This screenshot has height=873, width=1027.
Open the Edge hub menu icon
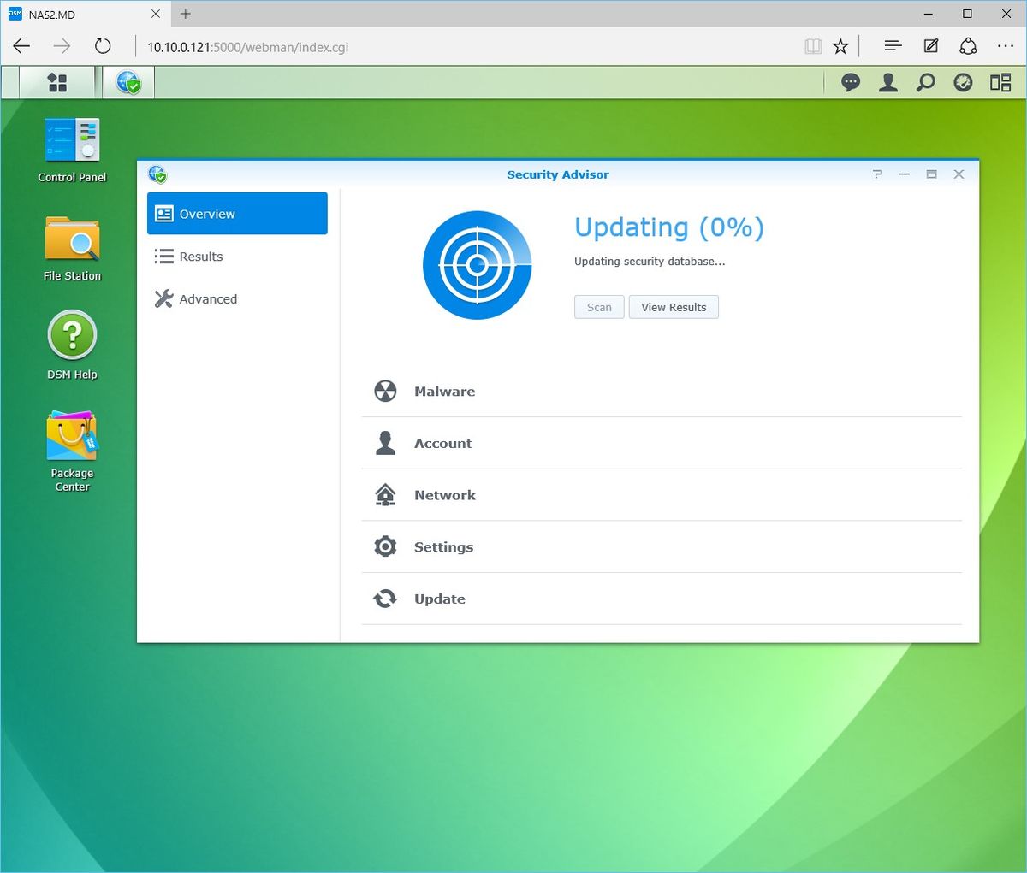point(893,46)
